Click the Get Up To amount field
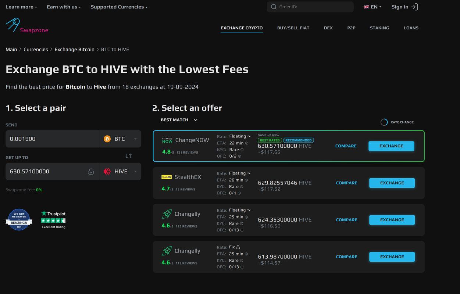460x294 pixels. pos(53,172)
